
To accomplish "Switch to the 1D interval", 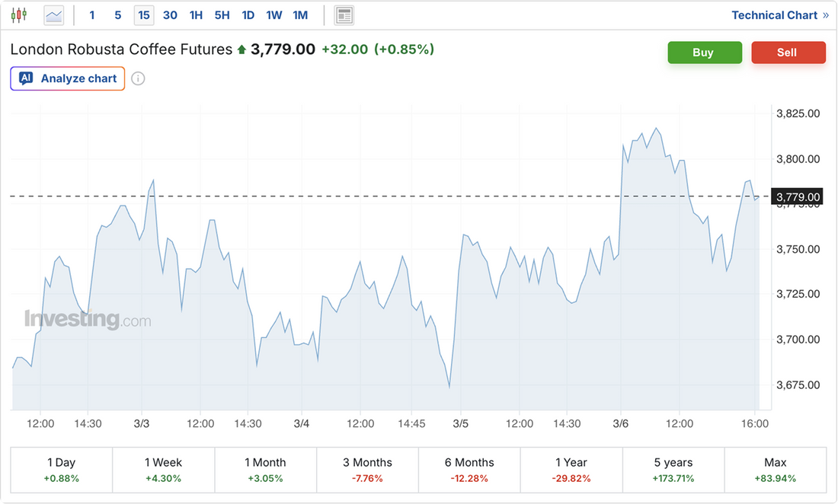I will point(248,15).
